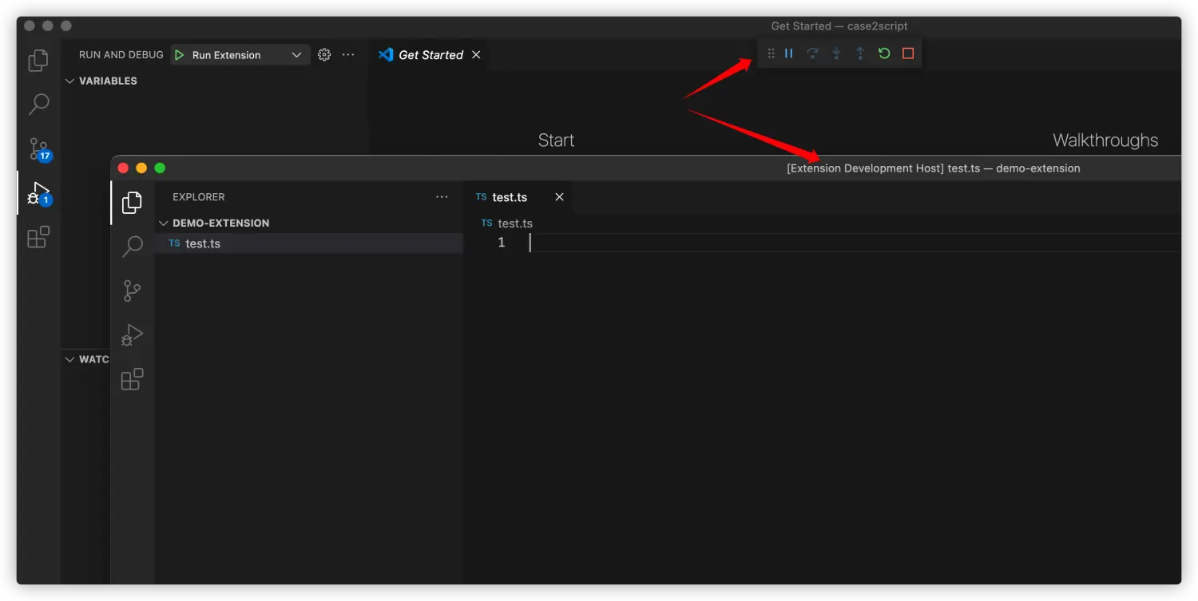Start debugging with green play button
Screen dimensions: 1198x601
(x=180, y=55)
